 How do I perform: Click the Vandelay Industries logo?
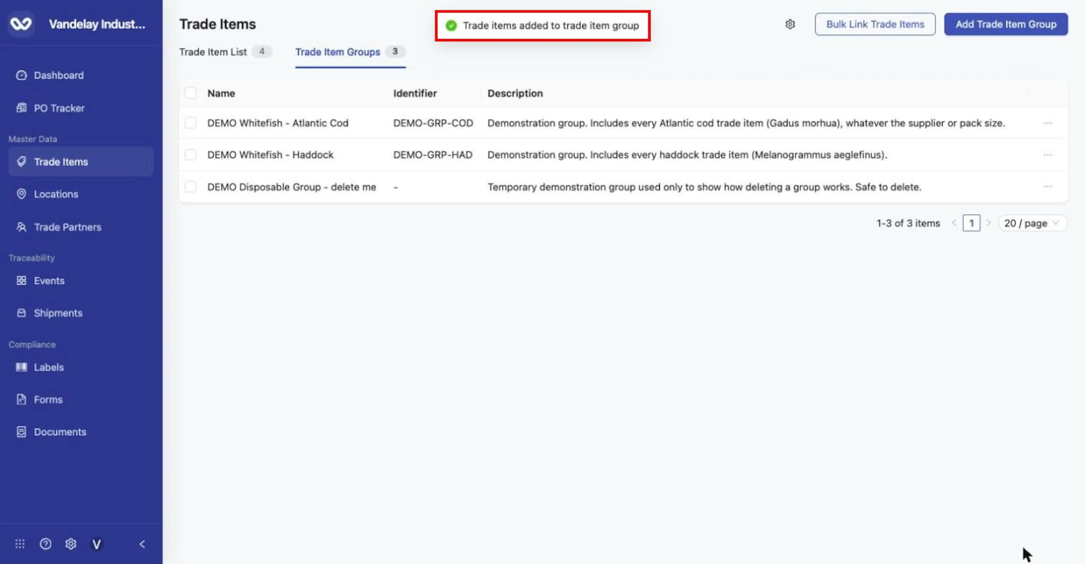[21, 24]
